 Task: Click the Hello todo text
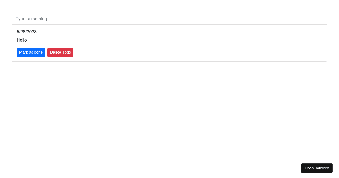pos(22,40)
